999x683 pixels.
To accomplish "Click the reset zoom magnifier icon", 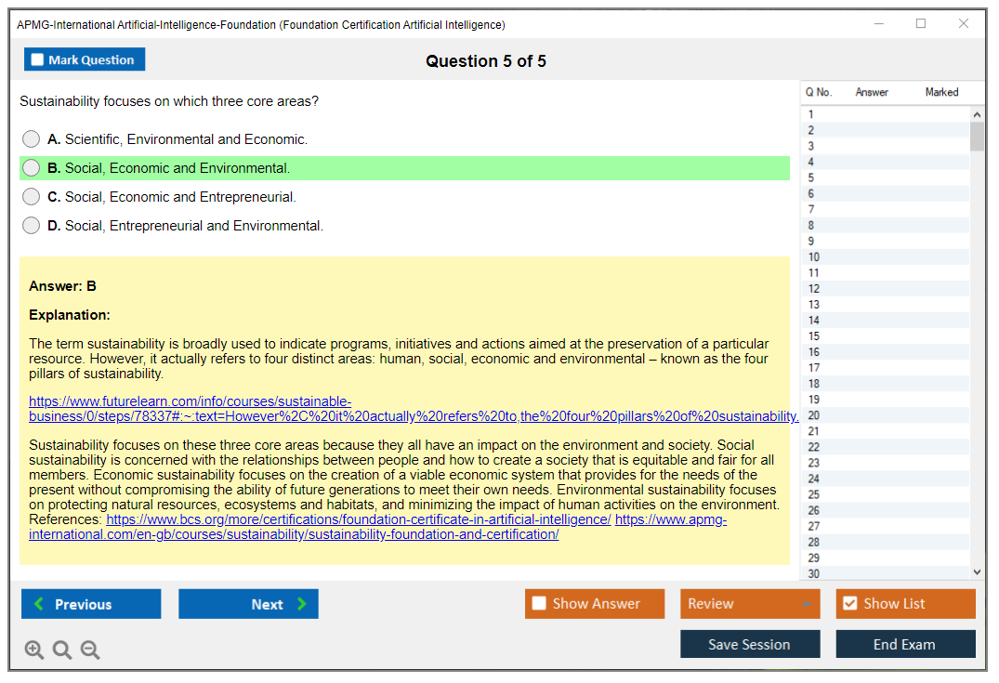I will [x=62, y=650].
